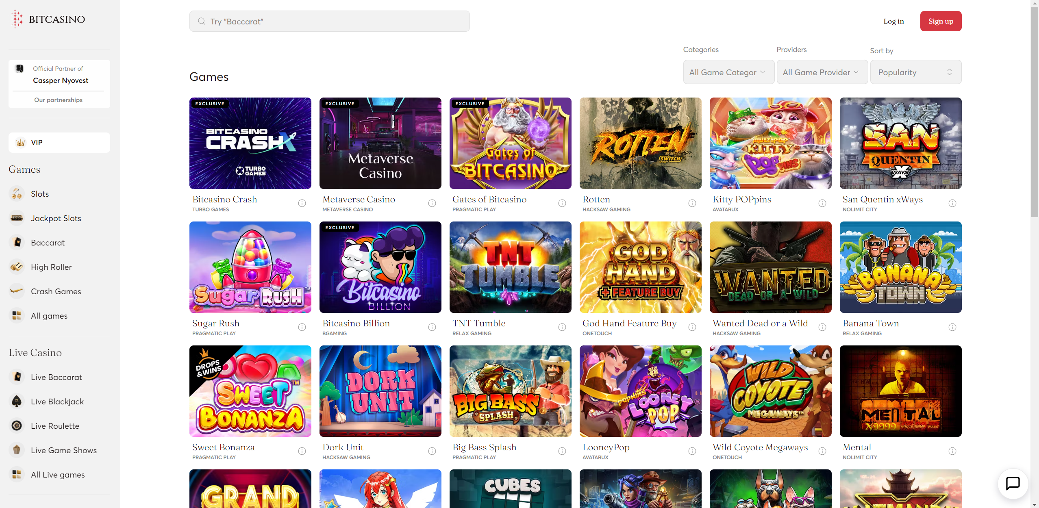1039x508 pixels.
Task: Open the Rotten game thumbnail
Action: (x=641, y=143)
